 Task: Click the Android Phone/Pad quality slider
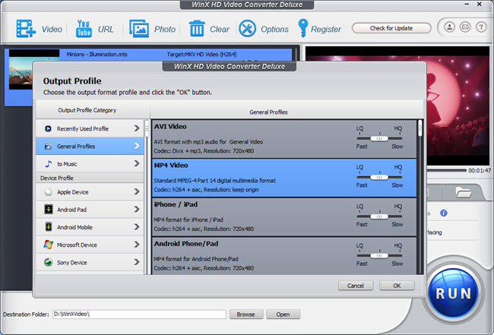pyautogui.click(x=379, y=255)
